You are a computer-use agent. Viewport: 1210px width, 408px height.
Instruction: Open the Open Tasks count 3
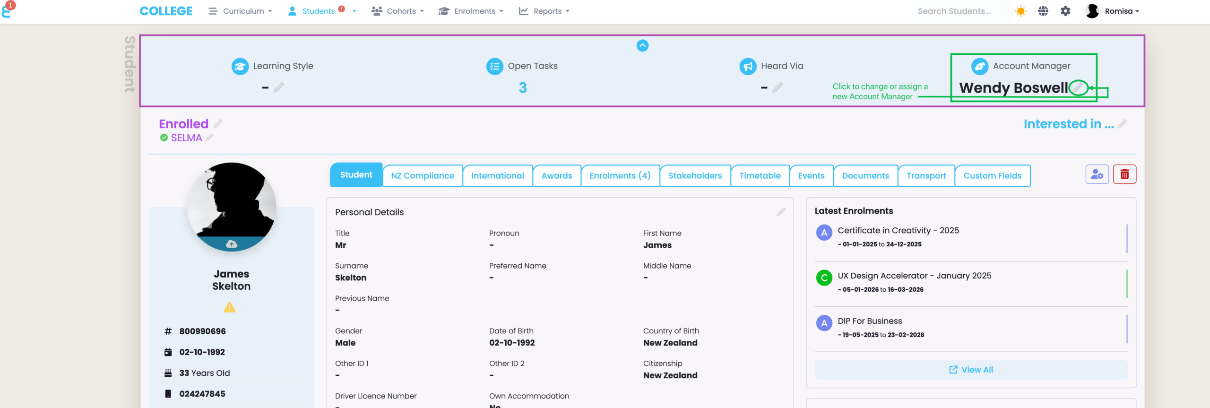point(522,87)
